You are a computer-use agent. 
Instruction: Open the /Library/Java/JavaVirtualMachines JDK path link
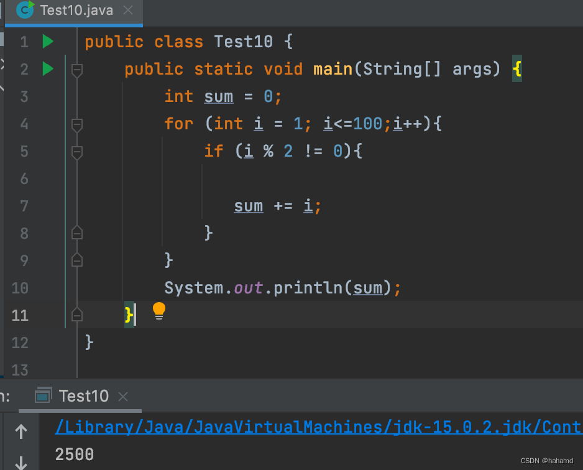318,427
